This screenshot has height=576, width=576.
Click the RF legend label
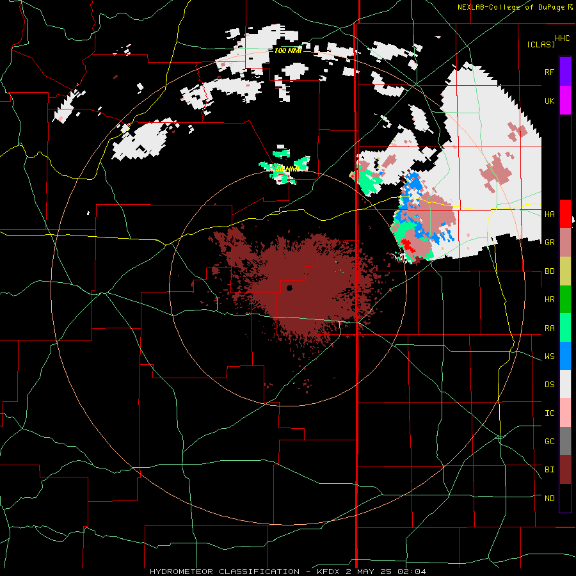tap(549, 72)
